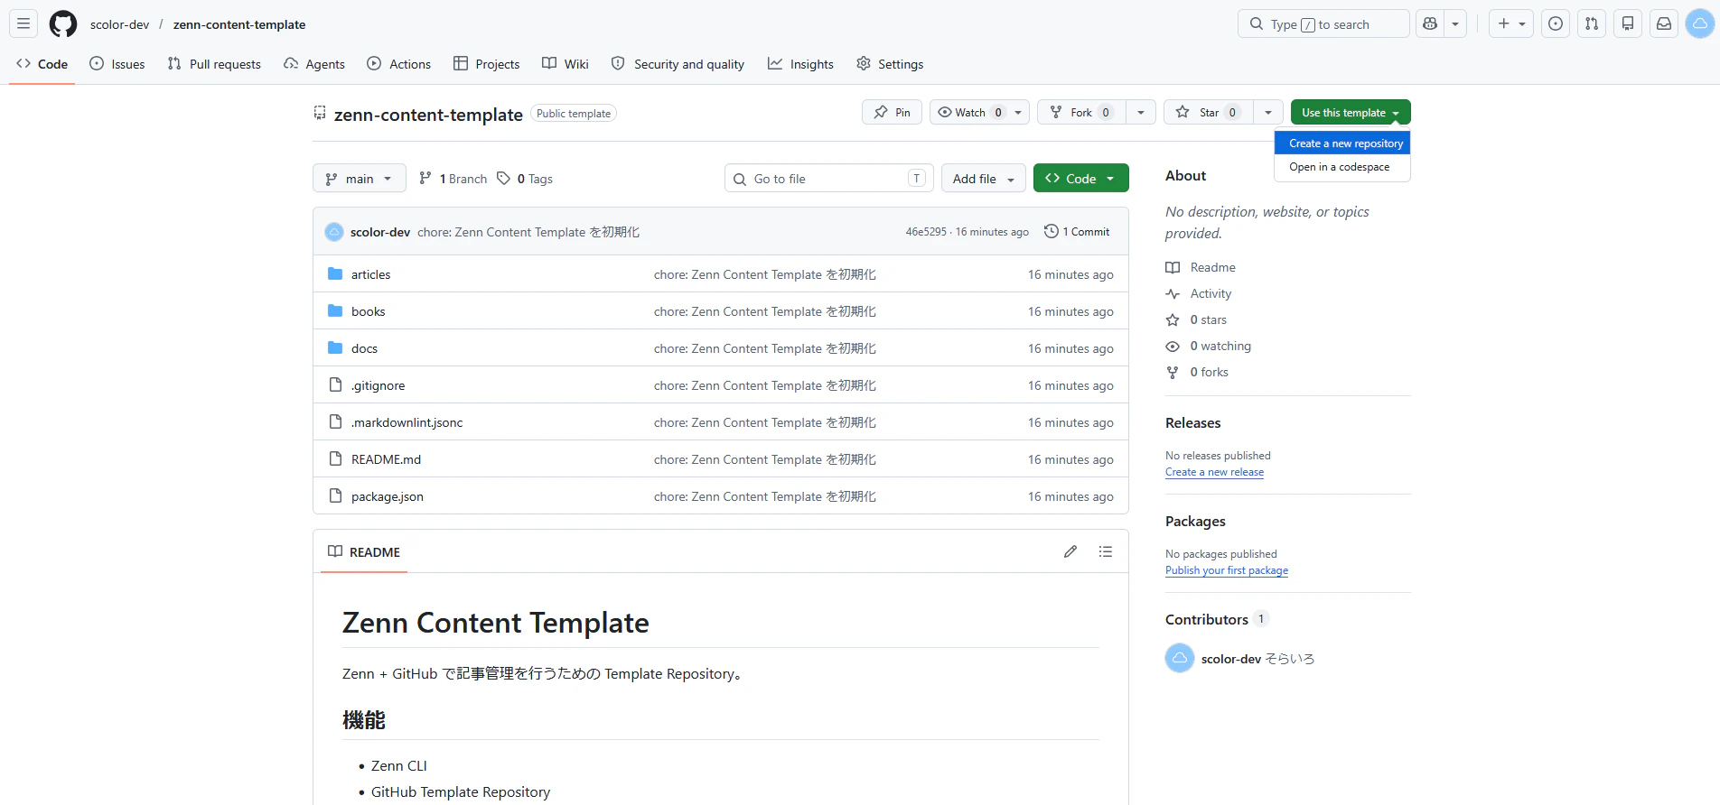Screen dimensions: 1720x805
Task: Open the global navigation hamburger menu
Action: (x=23, y=23)
